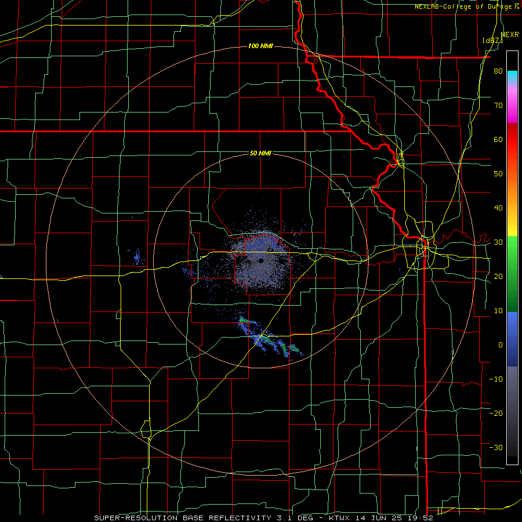Click the green segment of the color bar
Viewport: 522px width, 522px height.
tap(512, 274)
